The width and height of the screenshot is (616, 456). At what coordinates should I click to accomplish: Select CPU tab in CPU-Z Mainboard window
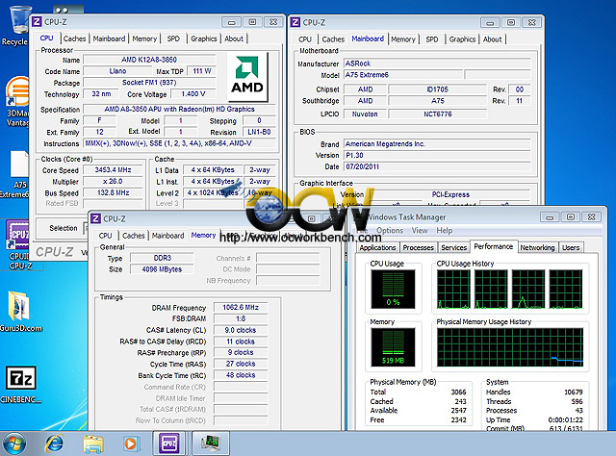point(305,39)
